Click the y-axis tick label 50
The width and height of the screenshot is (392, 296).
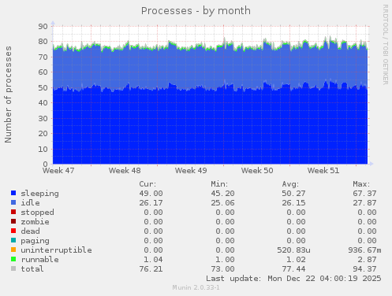(43, 87)
